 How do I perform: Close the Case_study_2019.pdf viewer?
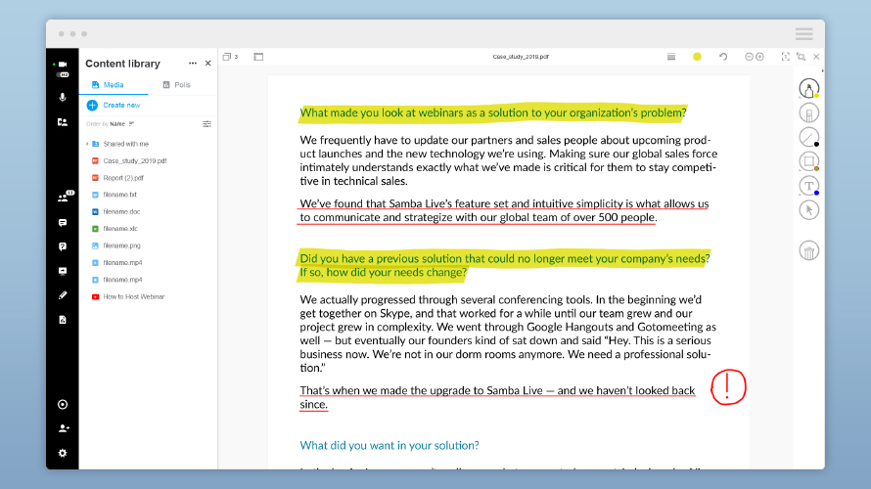816,57
